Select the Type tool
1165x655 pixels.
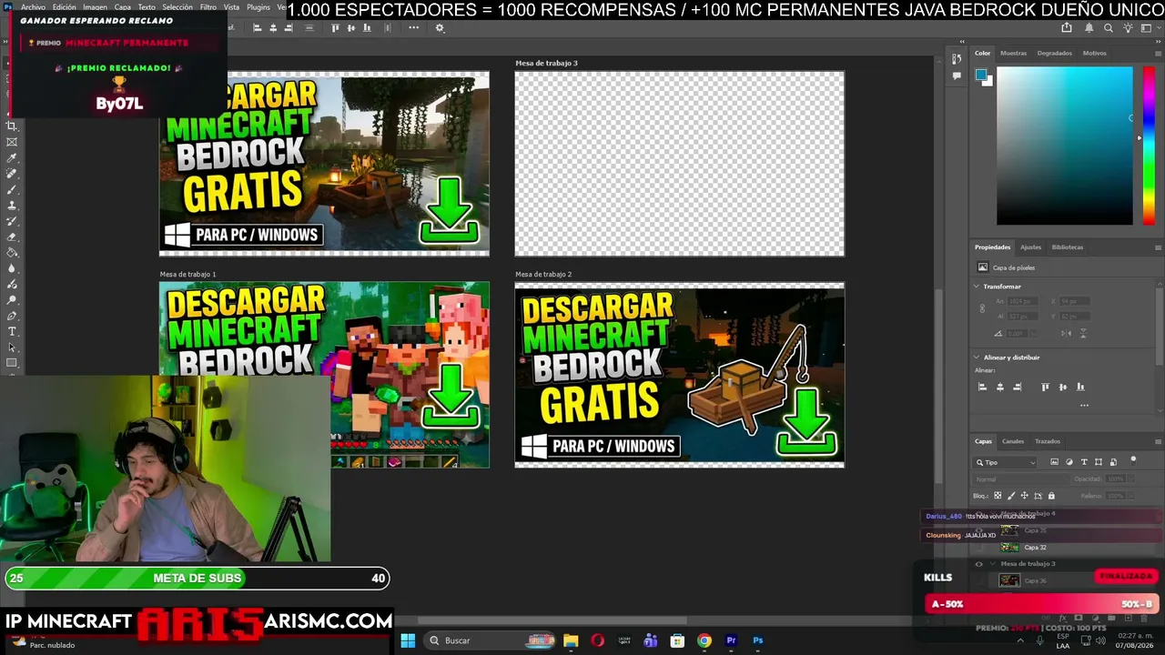12,331
